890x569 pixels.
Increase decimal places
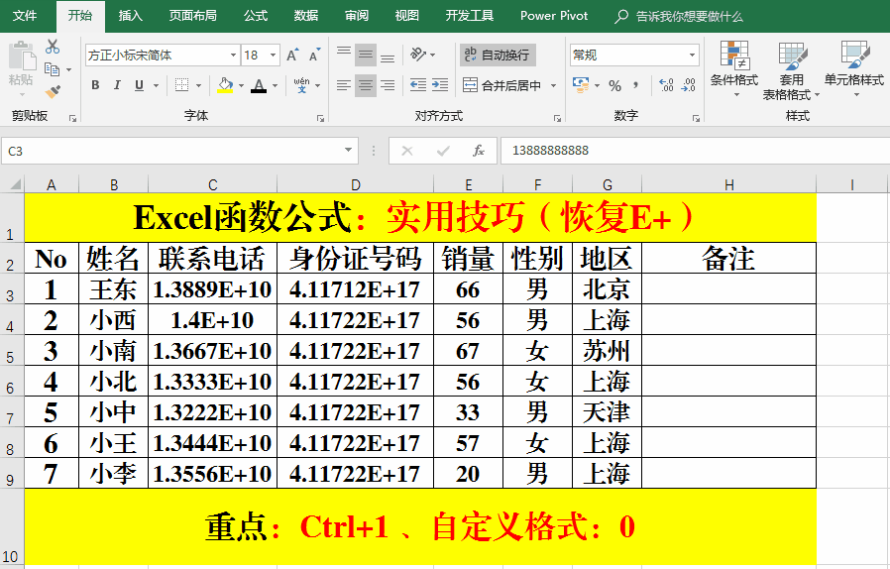666,85
